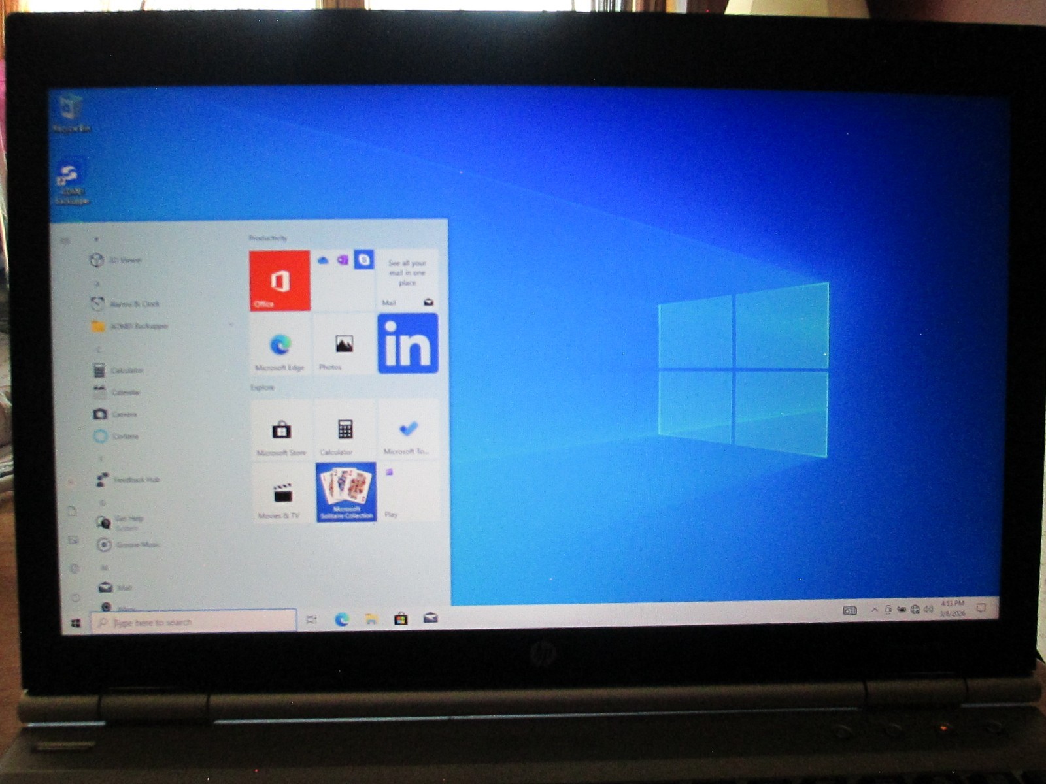Open Task View on the taskbar
Image resolution: width=1046 pixels, height=784 pixels.
312,619
